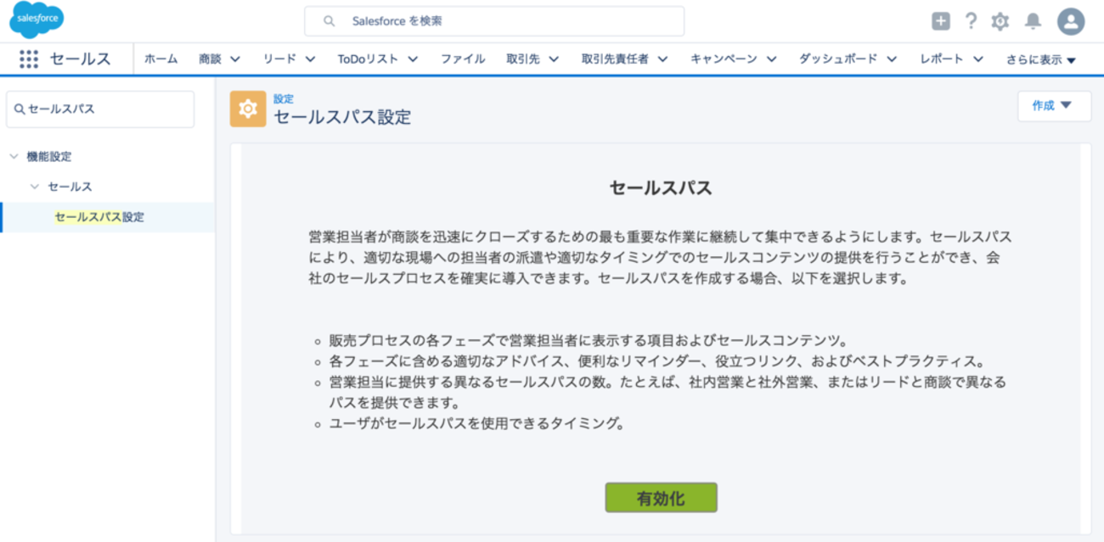The width and height of the screenshot is (1104, 542).
Task: Open the さらに表示 overflow menu
Action: pyautogui.click(x=1041, y=59)
